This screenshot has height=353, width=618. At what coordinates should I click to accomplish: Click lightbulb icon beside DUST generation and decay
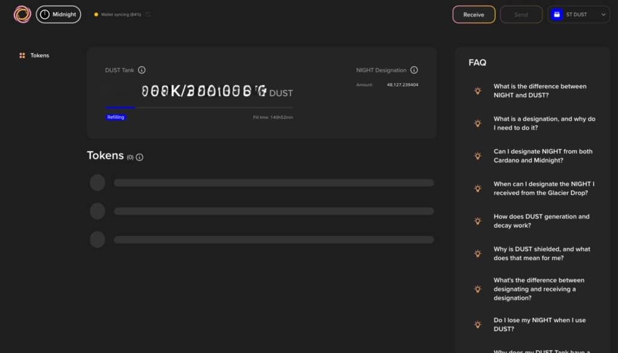click(477, 221)
